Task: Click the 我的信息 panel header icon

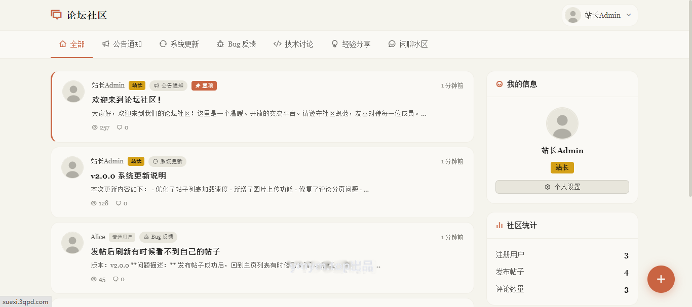Action: (x=499, y=84)
